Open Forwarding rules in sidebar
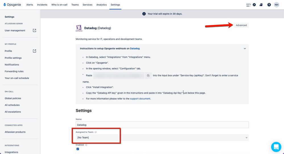 point(14,71)
